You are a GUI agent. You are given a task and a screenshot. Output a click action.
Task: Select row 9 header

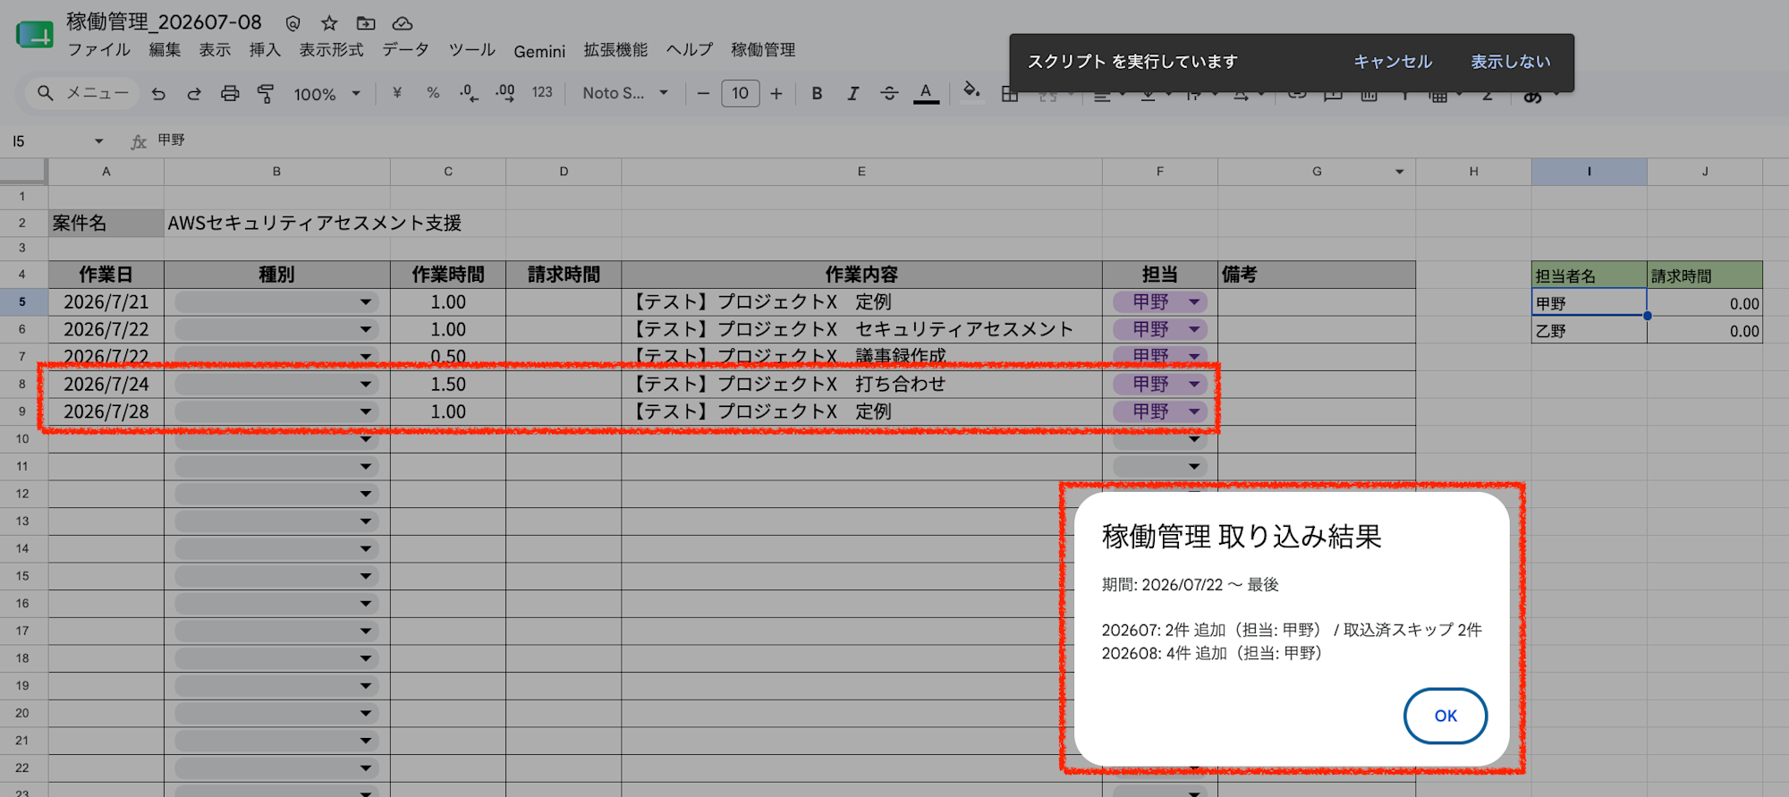point(22,412)
